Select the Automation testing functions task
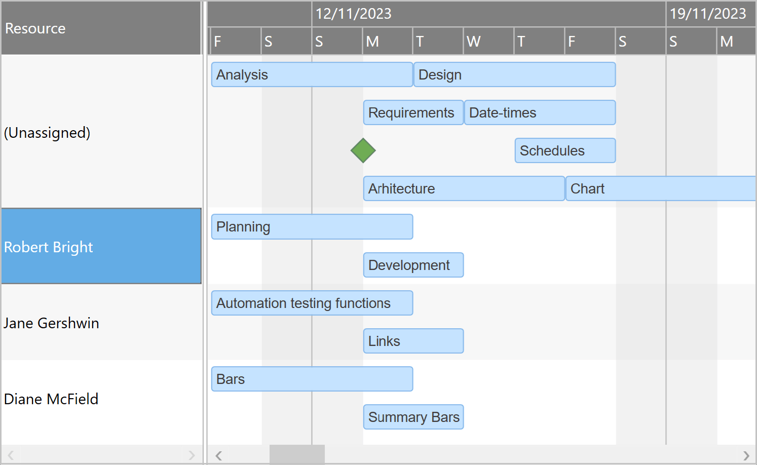This screenshot has width=757, height=465. [312, 303]
